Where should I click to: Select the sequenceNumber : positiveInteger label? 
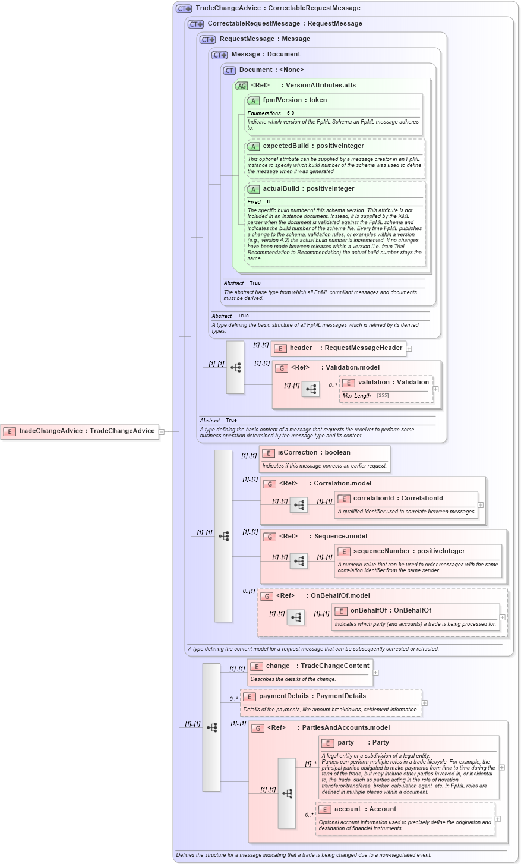click(x=409, y=551)
